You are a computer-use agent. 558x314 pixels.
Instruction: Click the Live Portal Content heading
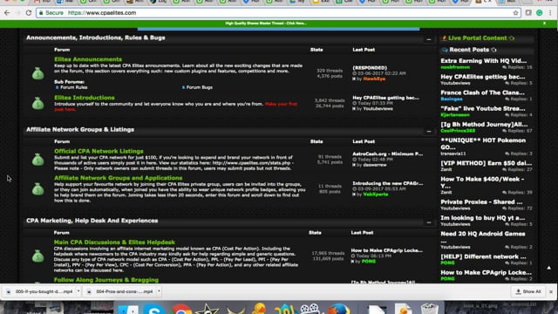[x=477, y=38]
